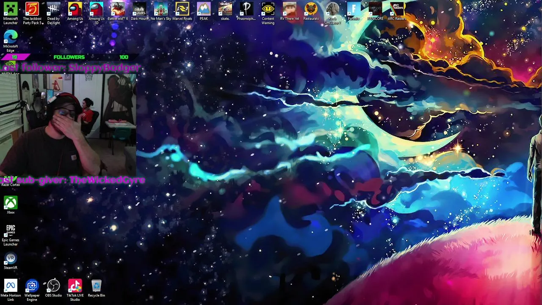Viewport: 542px width, 305px height.
Task: Click the Microsoft Edge icon
Action: click(x=11, y=41)
